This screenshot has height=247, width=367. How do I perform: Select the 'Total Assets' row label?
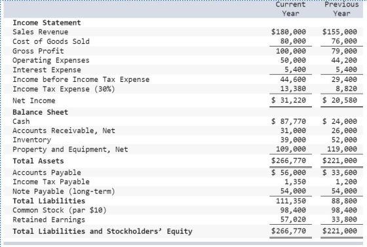38,161
